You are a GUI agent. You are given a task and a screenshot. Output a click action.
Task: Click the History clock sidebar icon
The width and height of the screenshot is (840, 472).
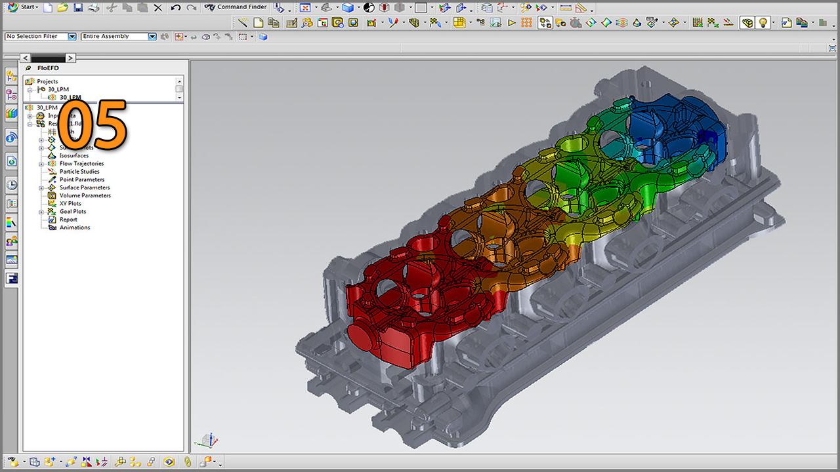click(x=11, y=185)
